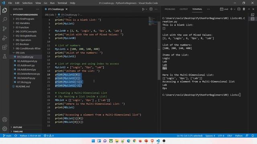Expand the TIMELINE section
The image size is (257, 144).
coord(18,132)
